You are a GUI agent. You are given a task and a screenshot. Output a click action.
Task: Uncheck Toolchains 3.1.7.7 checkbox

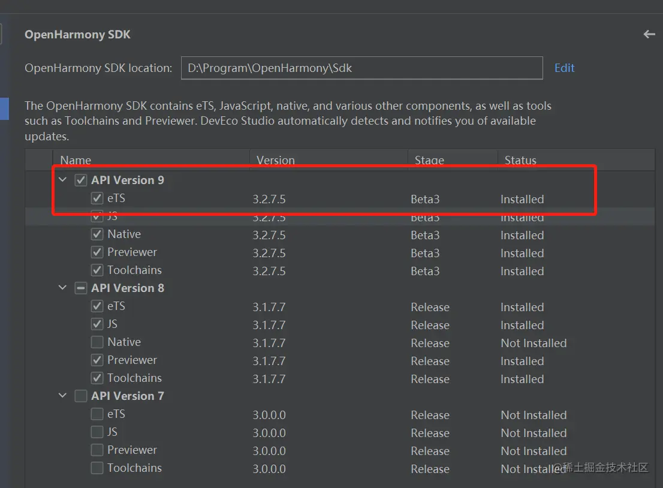[x=97, y=378]
